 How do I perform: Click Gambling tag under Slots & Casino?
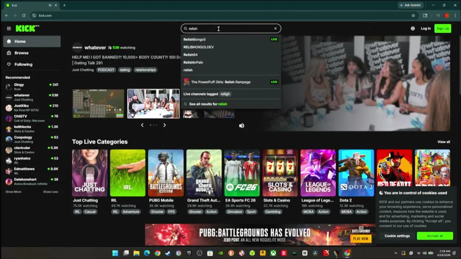click(x=273, y=212)
